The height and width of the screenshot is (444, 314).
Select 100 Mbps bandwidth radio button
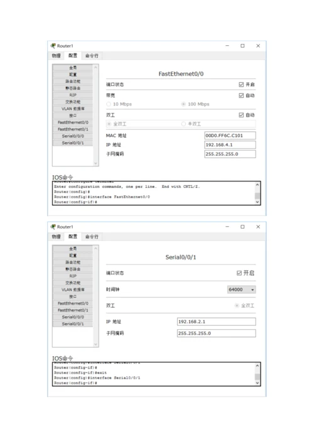(183, 104)
